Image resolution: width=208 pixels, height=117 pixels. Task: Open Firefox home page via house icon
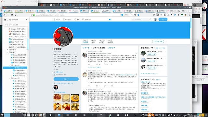16,15
